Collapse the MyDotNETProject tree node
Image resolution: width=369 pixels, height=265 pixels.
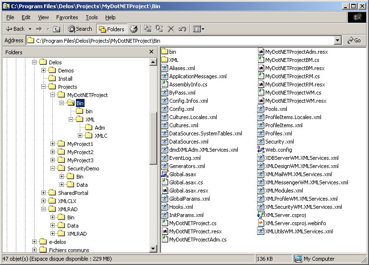tap(53, 95)
